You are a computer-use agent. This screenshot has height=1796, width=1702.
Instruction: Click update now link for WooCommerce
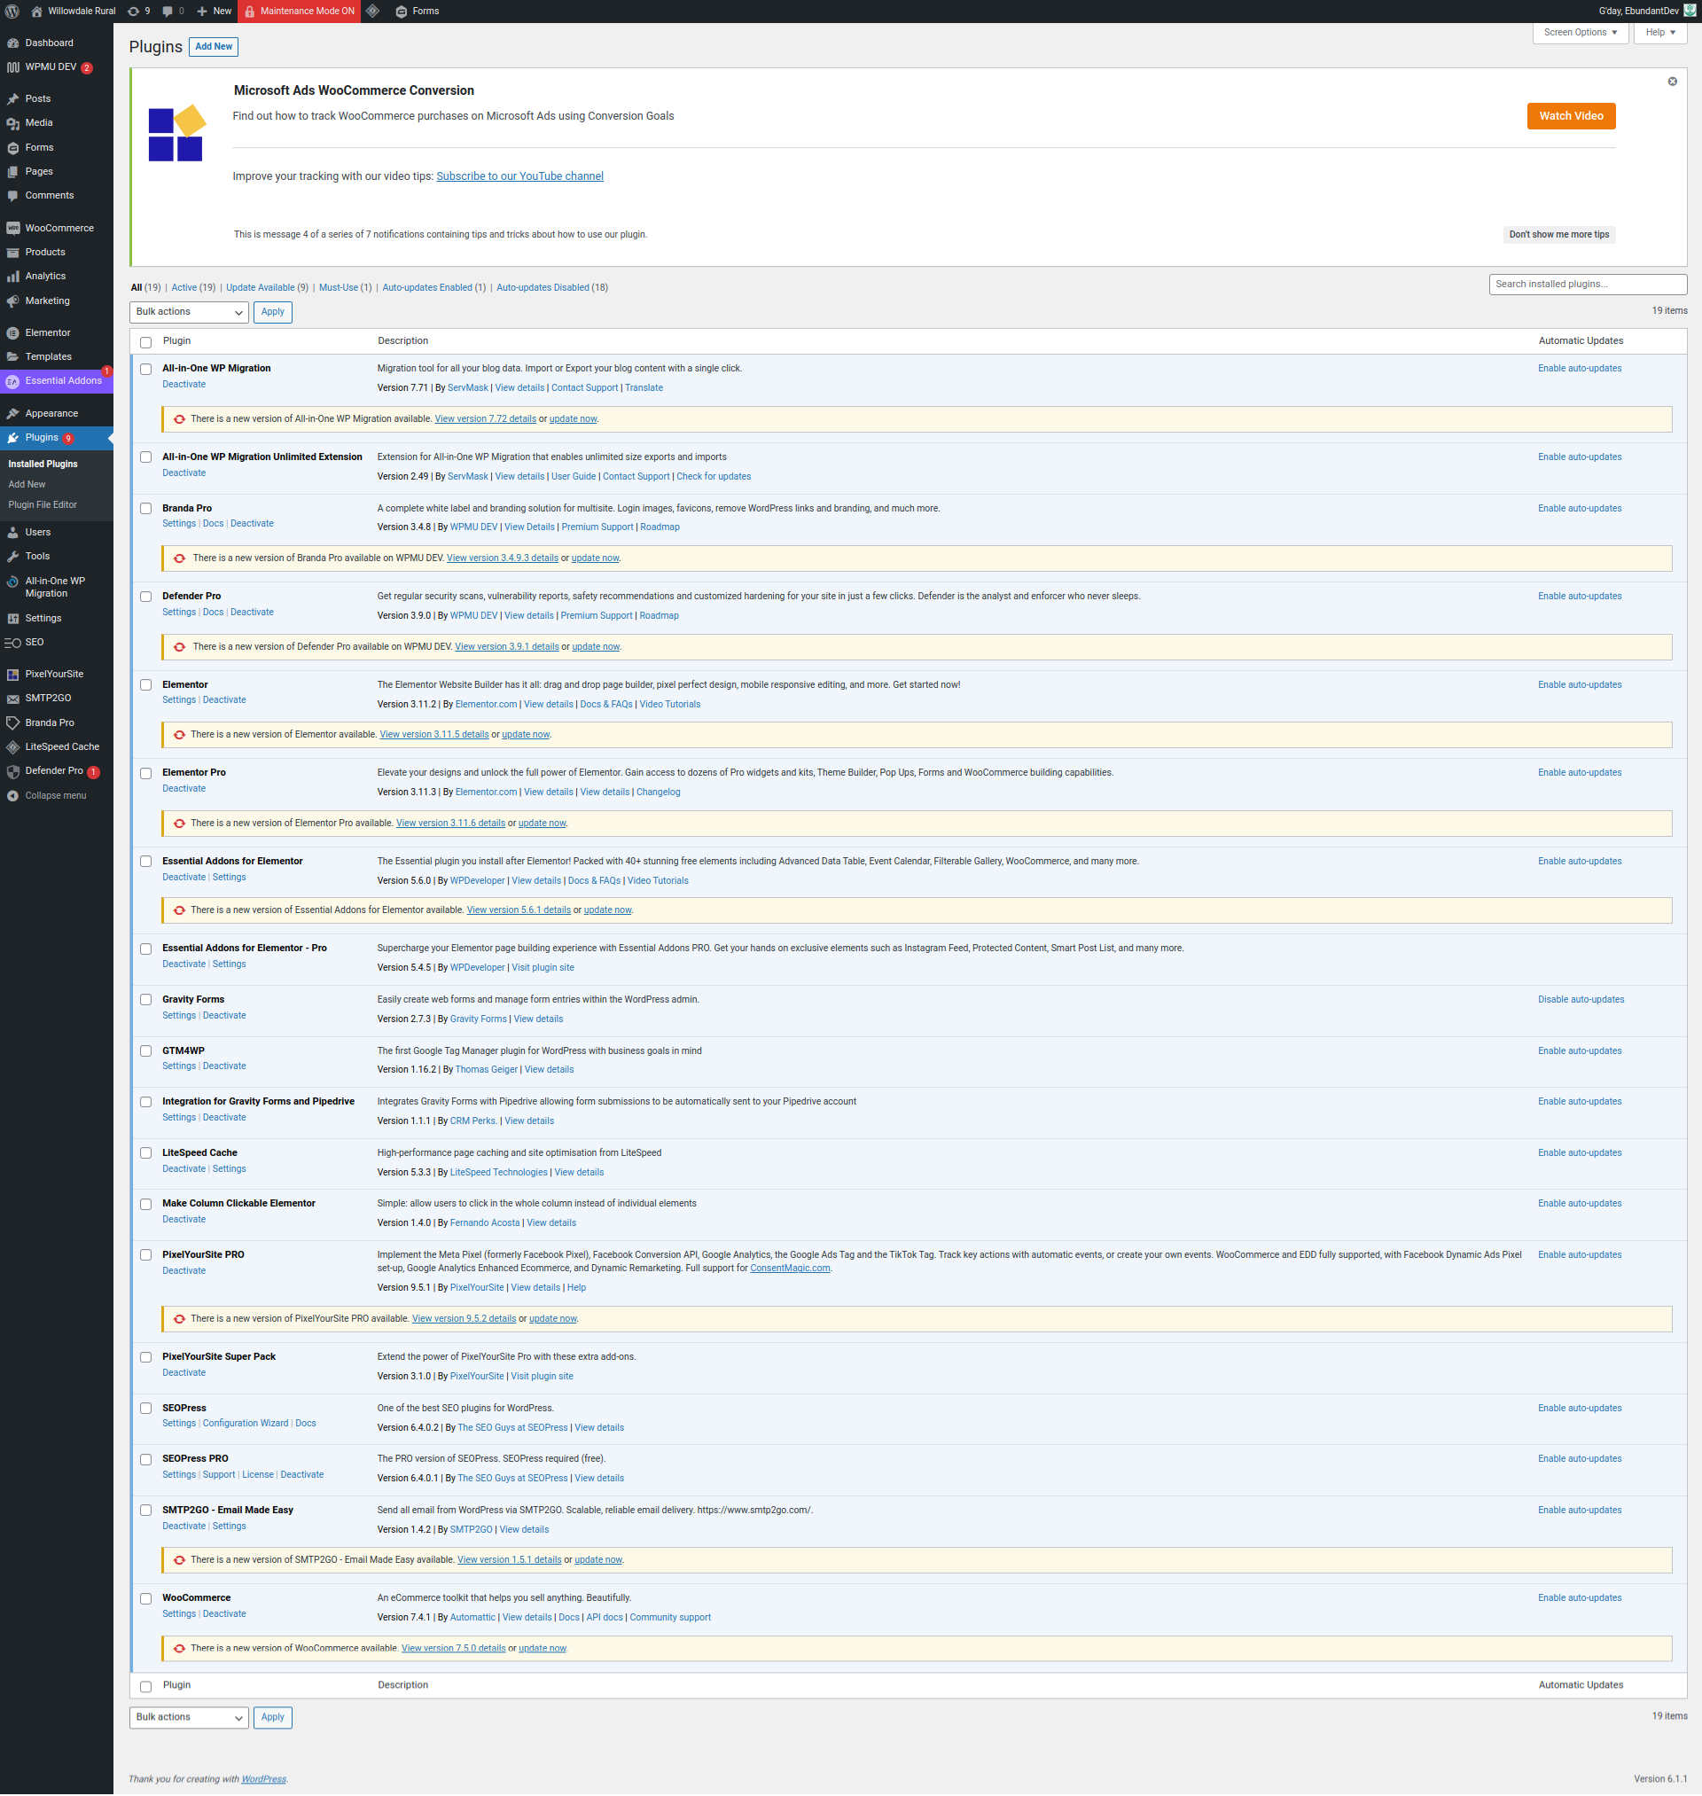coord(542,1648)
